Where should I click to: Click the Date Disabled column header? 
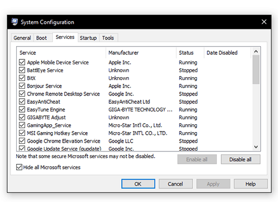coord(227,53)
